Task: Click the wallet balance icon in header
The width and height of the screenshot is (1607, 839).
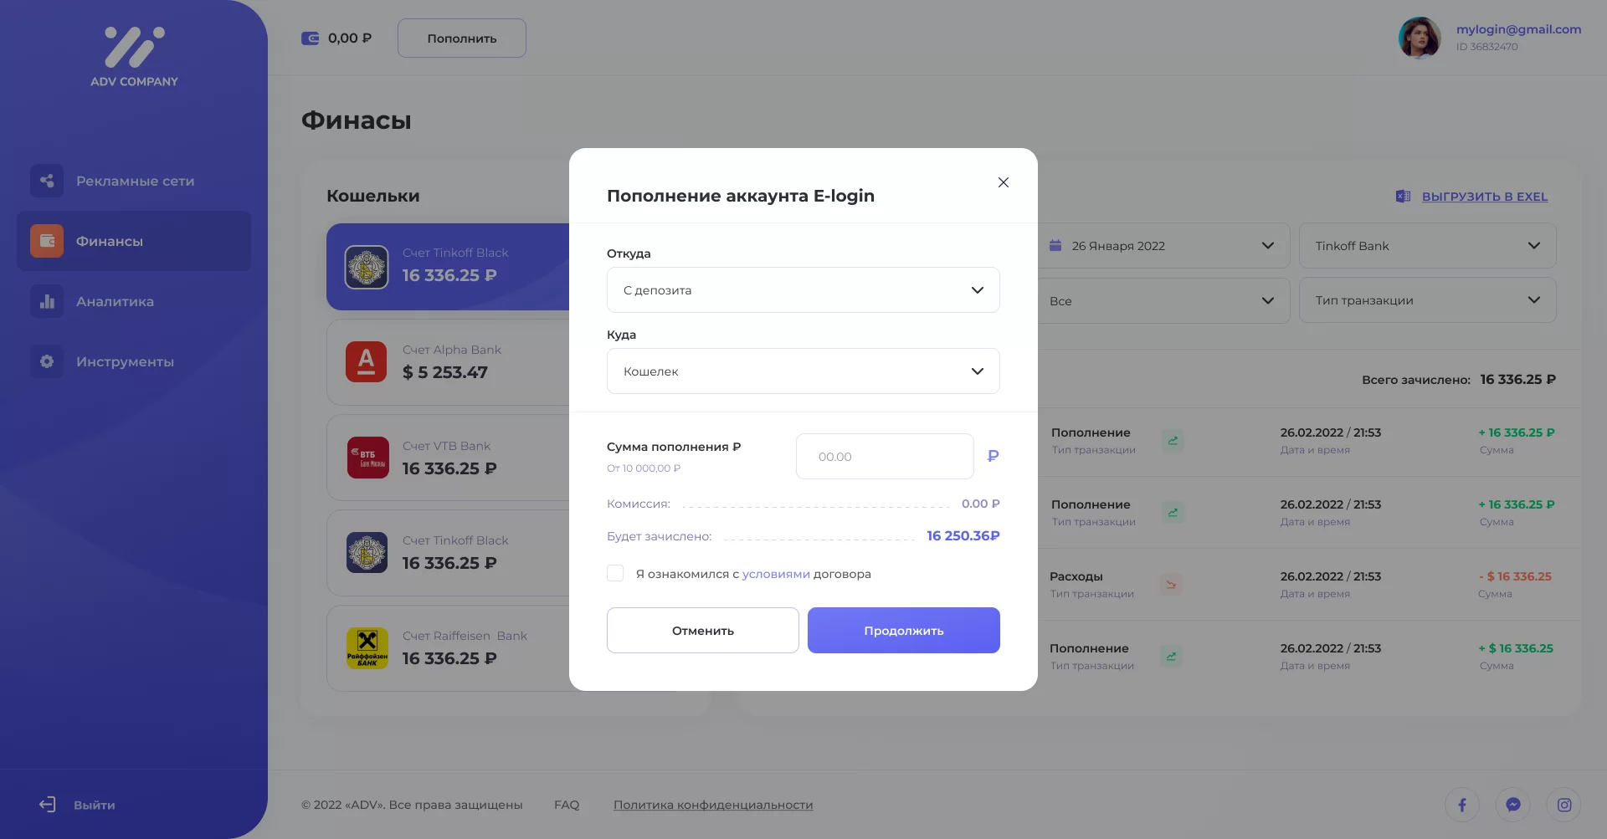Action: pyautogui.click(x=311, y=38)
